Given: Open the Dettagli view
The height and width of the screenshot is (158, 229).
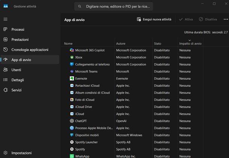Looking at the screenshot, I should (18, 80).
